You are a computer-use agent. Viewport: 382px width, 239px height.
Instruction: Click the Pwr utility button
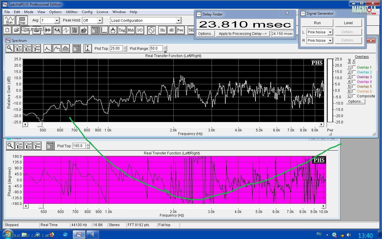(x=180, y=30)
